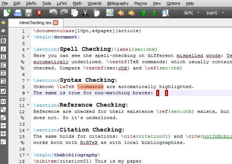Toggle italic formatting in sidebar

pyautogui.click(x=3, y=49)
